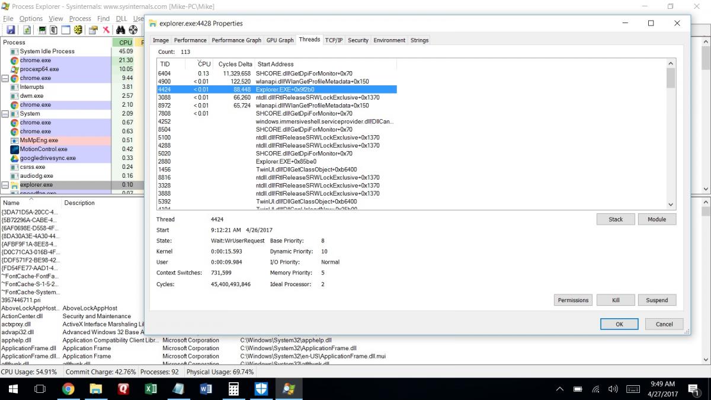Viewport: 711px width, 400px height.
Task: Click the thread list scrollbar up arrow
Action: 671,63
